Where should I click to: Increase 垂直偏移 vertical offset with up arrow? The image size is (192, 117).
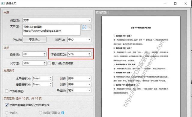pos(51,83)
